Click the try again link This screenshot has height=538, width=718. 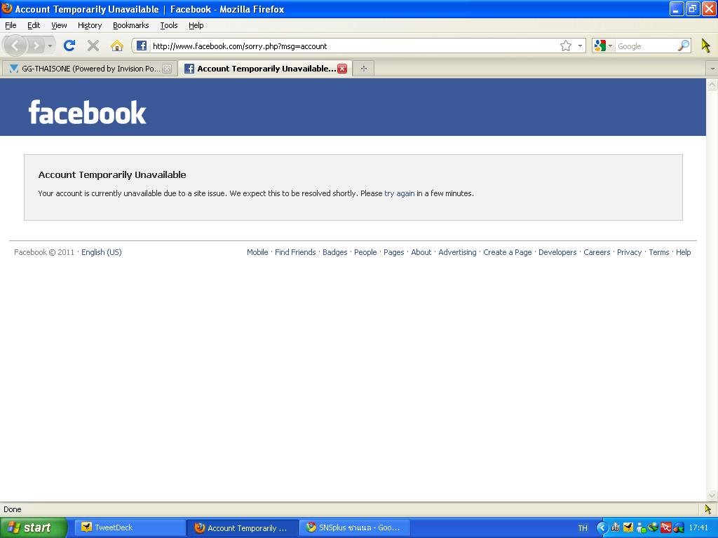(399, 193)
